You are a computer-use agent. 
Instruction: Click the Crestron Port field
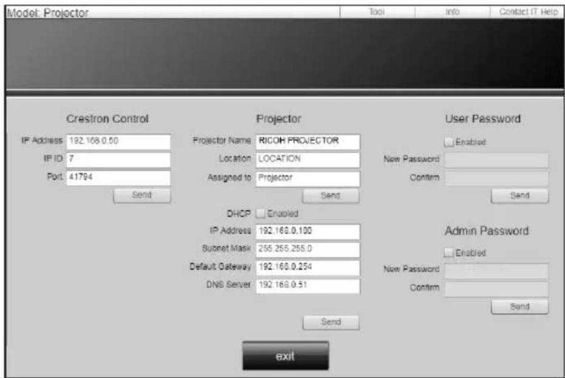coord(118,178)
